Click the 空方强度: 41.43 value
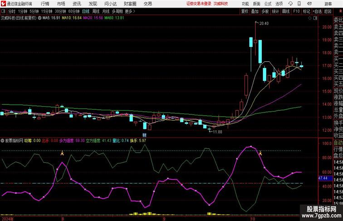343x221 pixels. (x=98, y=141)
